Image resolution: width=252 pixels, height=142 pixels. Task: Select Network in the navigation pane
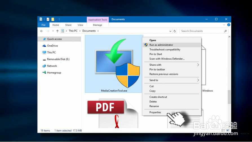pos(52,66)
